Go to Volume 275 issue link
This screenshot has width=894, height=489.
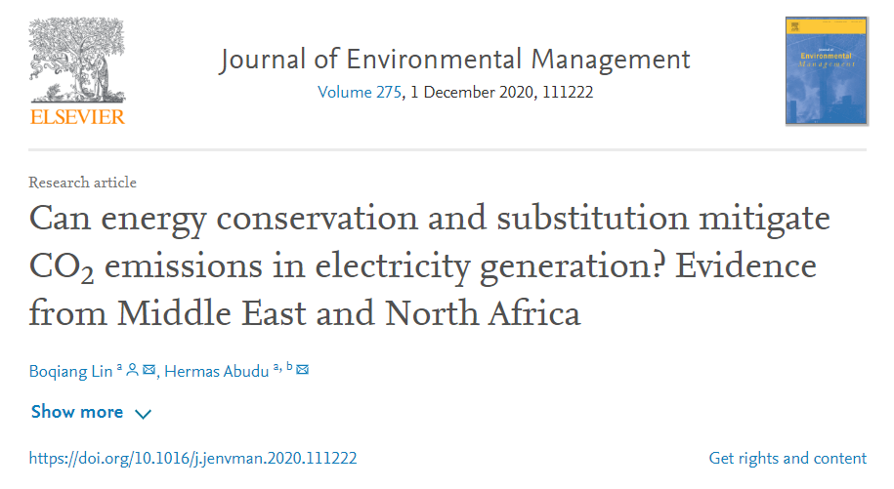pyautogui.click(x=357, y=93)
